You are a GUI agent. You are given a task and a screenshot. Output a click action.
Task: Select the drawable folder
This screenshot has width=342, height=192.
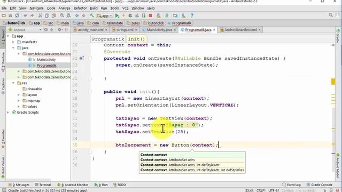coord(34,89)
